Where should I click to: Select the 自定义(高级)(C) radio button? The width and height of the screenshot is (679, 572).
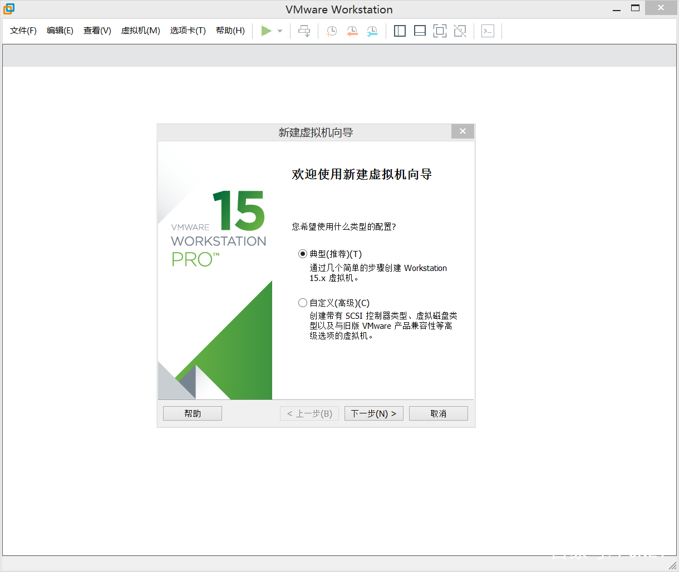coord(303,303)
